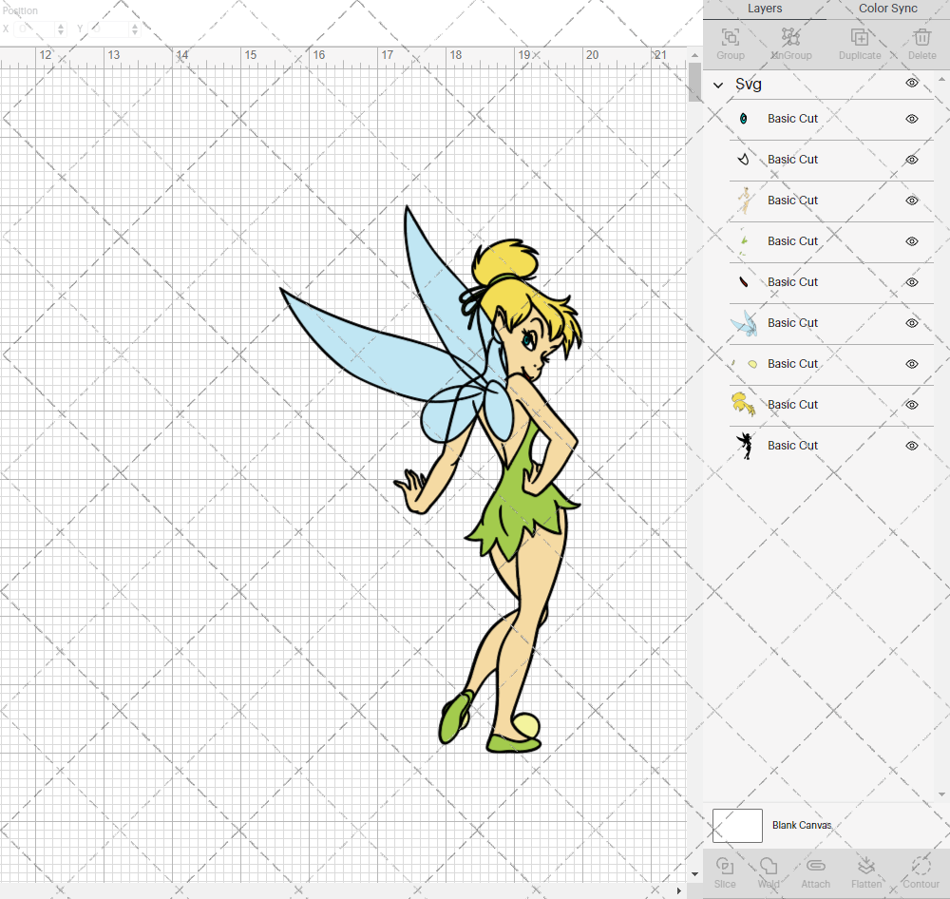Click the Position X stepper arrows

(x=61, y=29)
